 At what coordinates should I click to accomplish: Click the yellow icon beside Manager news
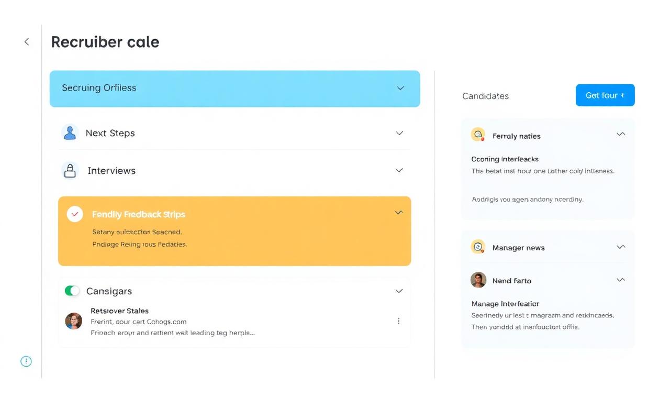point(478,247)
